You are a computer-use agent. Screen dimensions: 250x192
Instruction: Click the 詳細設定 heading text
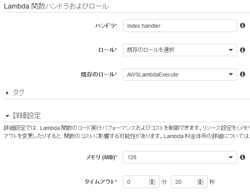coord(27,116)
